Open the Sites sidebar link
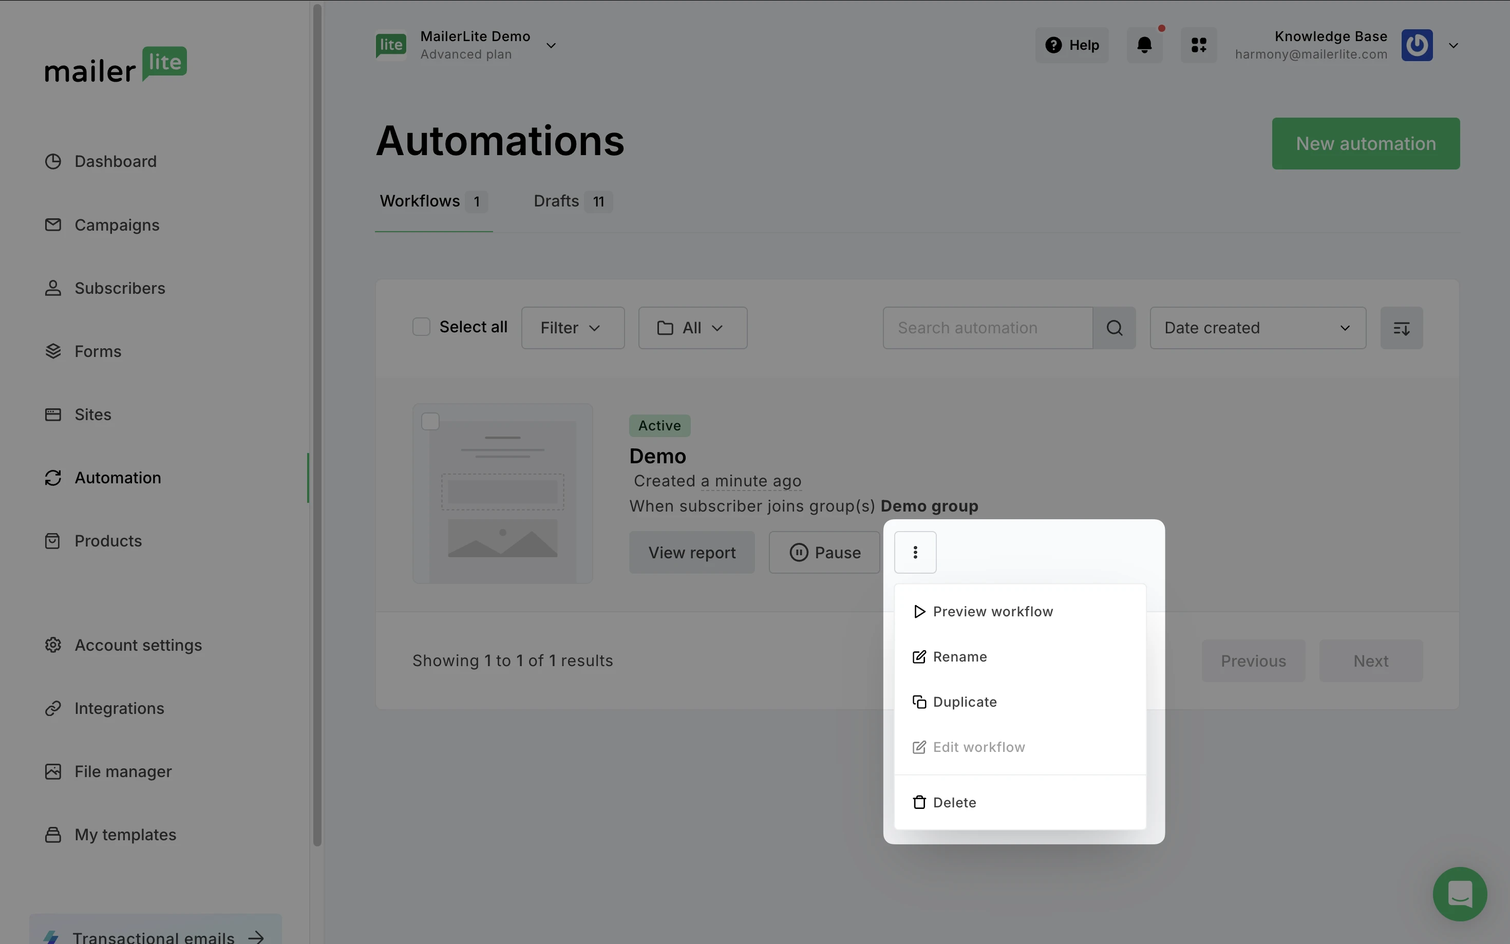 [93, 414]
